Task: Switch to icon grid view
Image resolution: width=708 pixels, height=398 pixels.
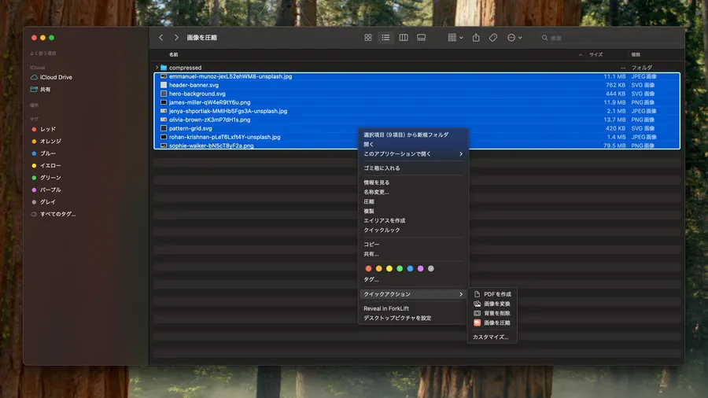Action: 368,38
